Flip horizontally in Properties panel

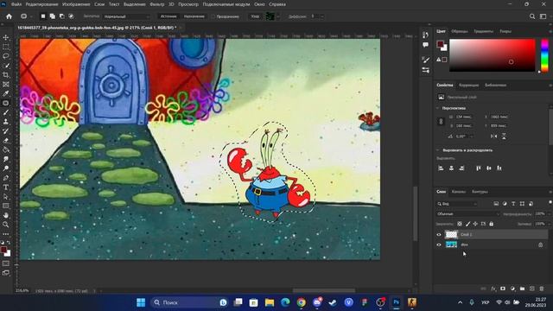click(x=493, y=136)
